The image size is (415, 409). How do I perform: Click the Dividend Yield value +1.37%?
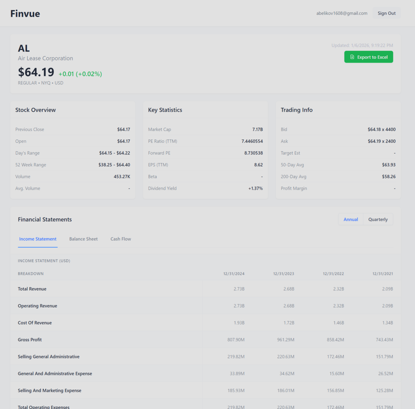256,189
